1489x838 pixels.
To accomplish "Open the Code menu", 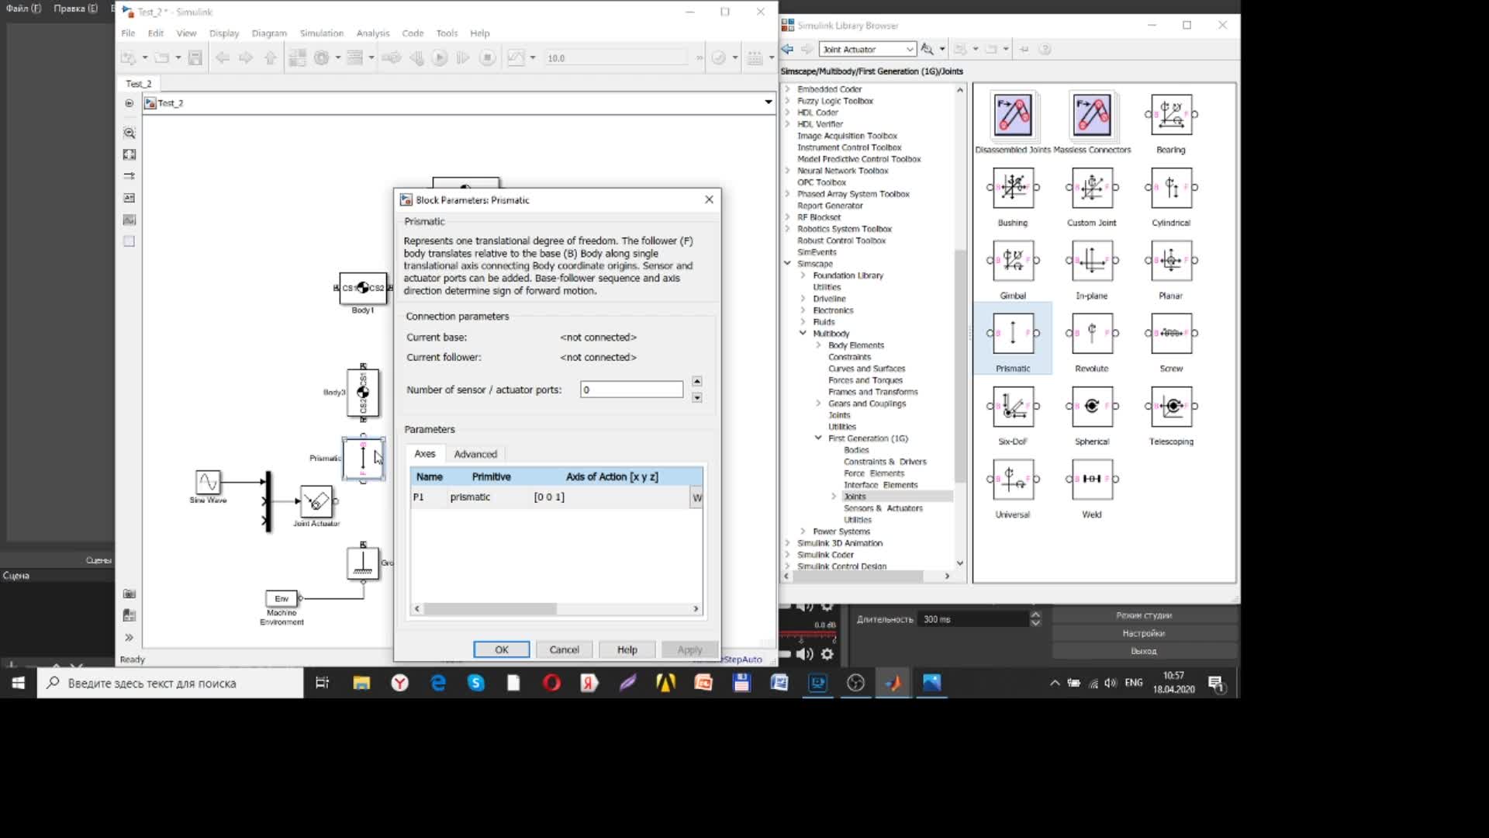I will coord(413,33).
